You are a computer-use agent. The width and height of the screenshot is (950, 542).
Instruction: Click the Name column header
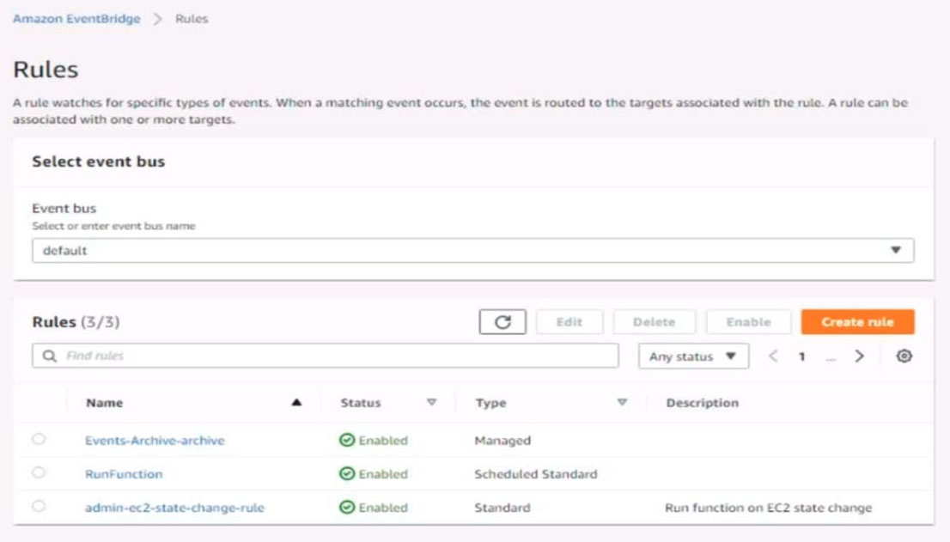[104, 403]
